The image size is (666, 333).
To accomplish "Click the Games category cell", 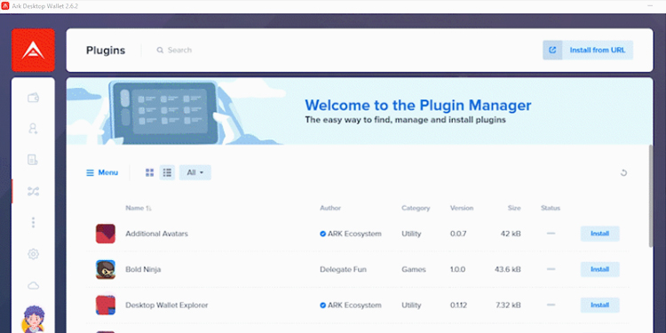I will (x=414, y=269).
